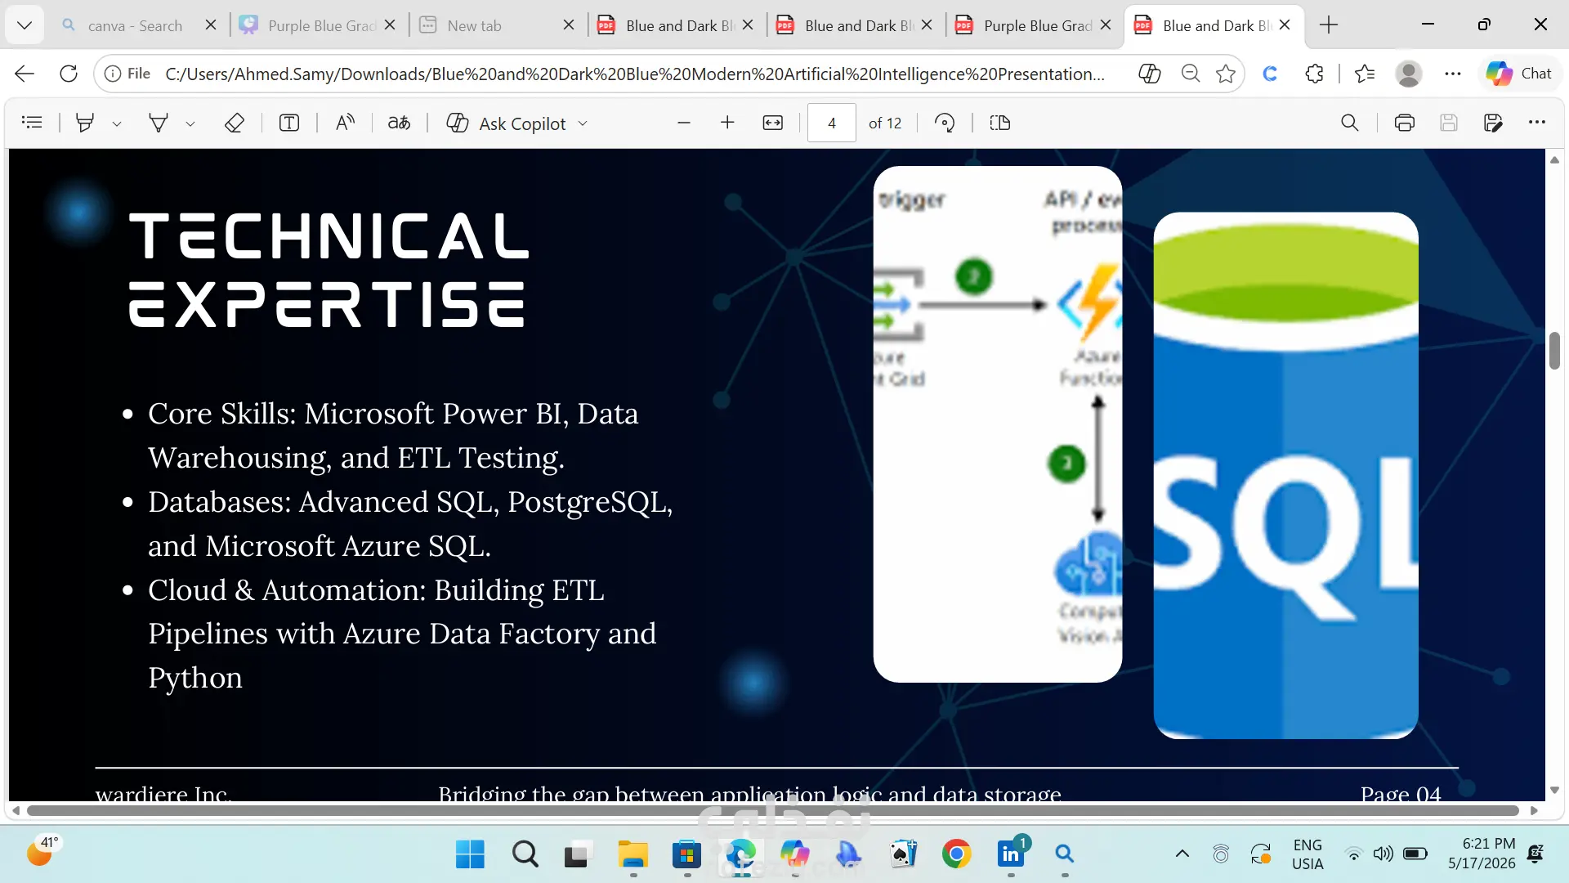Close the canva - Search tab
Image resolution: width=1569 pixels, height=883 pixels.
coord(211,25)
